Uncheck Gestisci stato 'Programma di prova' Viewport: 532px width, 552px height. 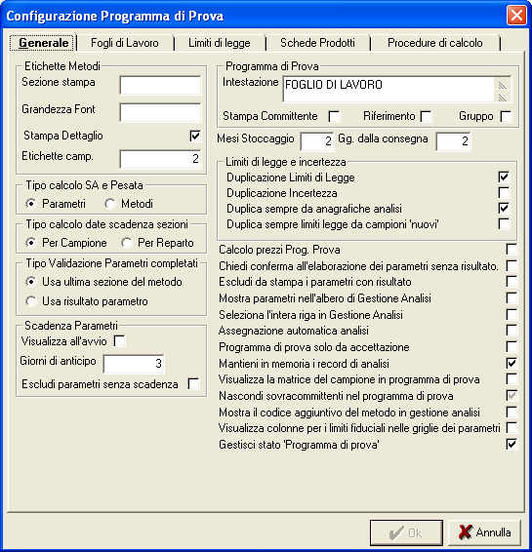512,445
